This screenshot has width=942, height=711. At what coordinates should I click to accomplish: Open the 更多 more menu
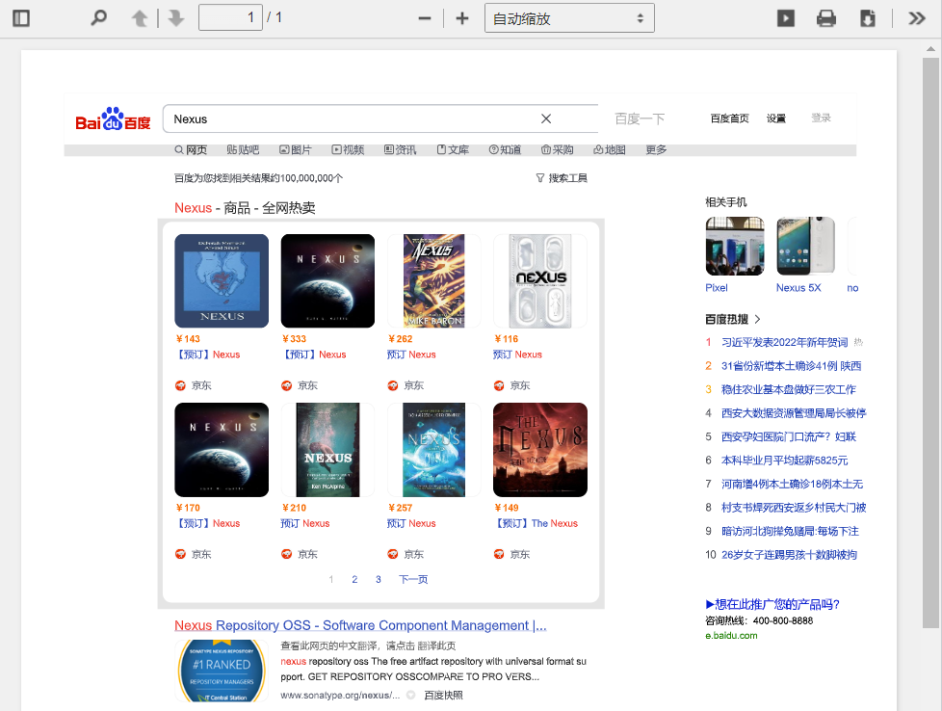(656, 149)
